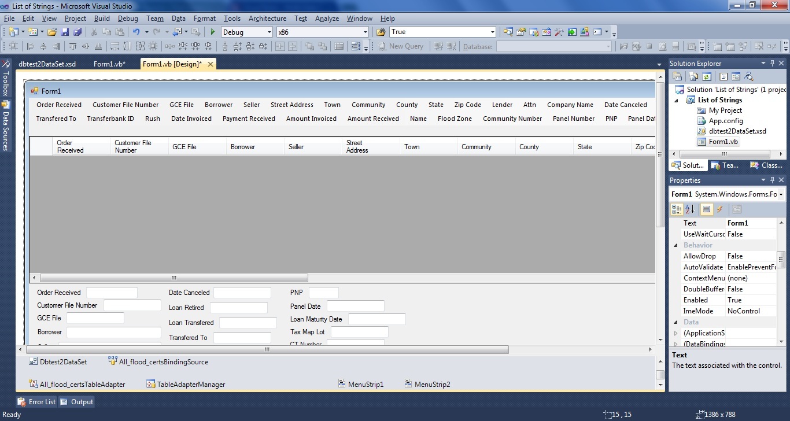The height and width of the screenshot is (421, 790).
Task: Click the Align Lefts layout icon
Action: (30, 47)
